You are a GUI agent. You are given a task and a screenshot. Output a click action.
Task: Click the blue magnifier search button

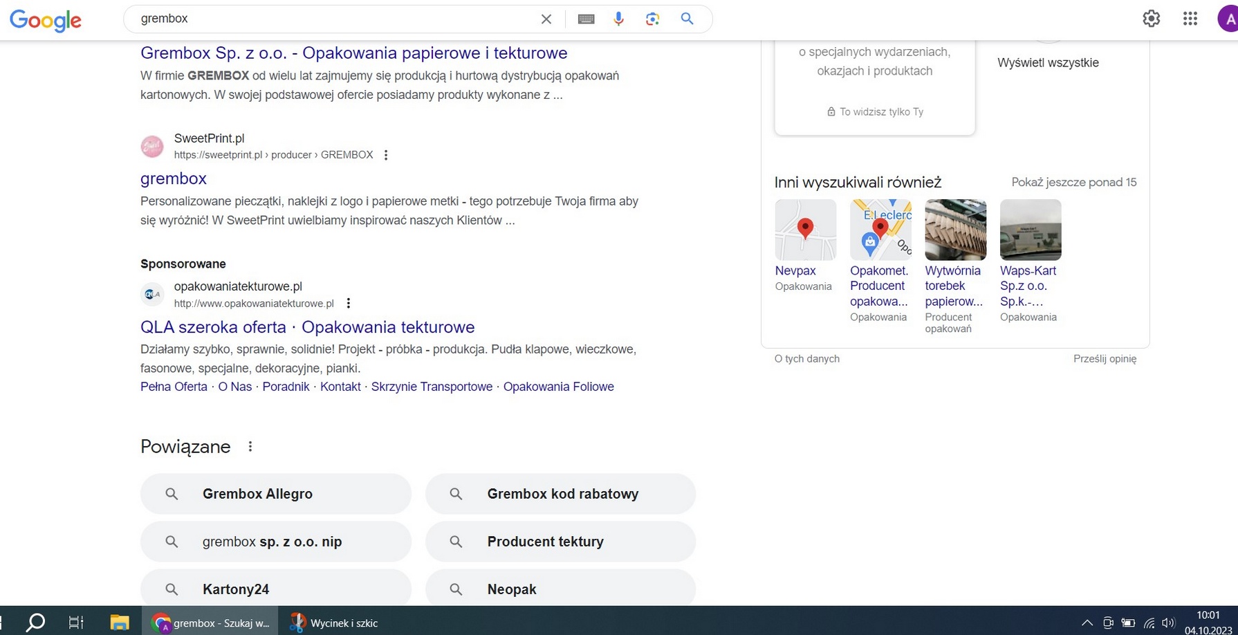687,19
